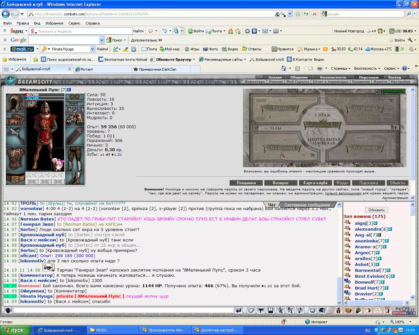Viewport: 419px width, 335px height.
Task: Click the boots equipment slot
Action: (x=75, y=179)
